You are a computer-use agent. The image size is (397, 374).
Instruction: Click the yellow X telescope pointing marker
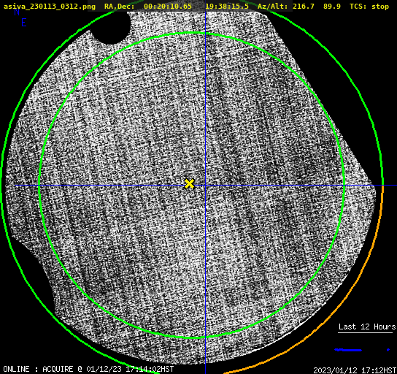point(190,184)
